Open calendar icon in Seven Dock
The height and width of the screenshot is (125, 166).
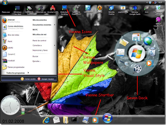coord(120,52)
